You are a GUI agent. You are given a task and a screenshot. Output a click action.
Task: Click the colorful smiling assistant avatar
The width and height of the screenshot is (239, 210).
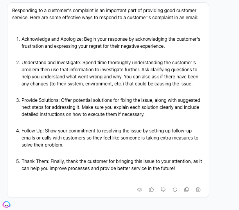(x=7, y=204)
